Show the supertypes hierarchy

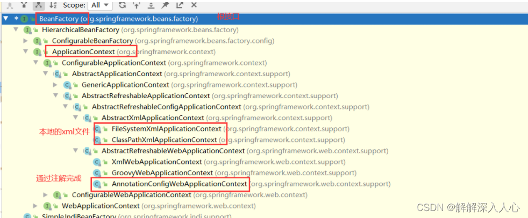tap(24, 4)
